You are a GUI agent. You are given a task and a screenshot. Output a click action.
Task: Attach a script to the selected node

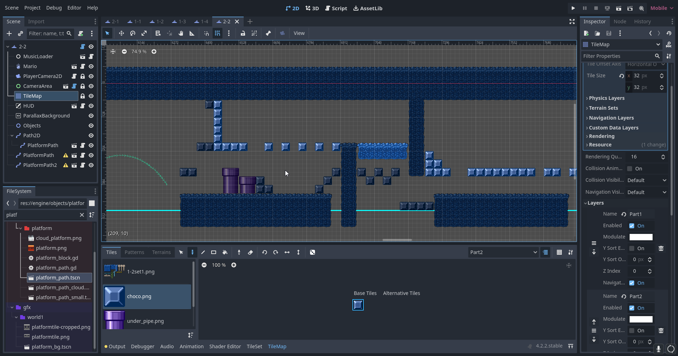click(x=81, y=34)
